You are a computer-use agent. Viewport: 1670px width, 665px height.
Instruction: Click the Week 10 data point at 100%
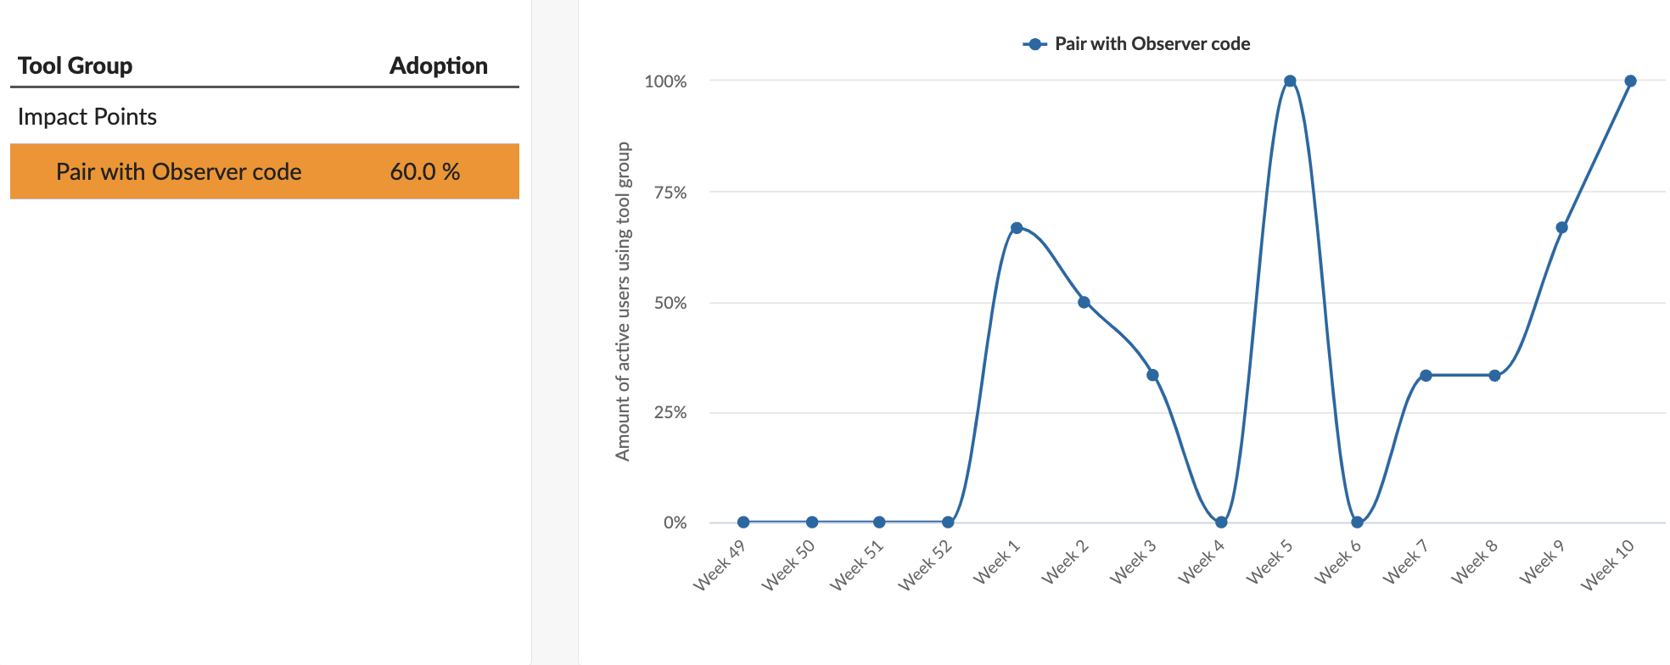(1630, 81)
